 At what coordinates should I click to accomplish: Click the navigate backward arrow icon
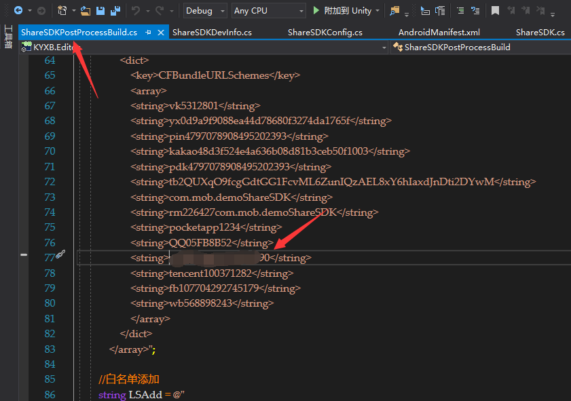(18, 11)
